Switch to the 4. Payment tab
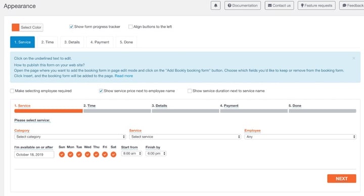Viewport: 364px width, 196px height. click(x=100, y=42)
